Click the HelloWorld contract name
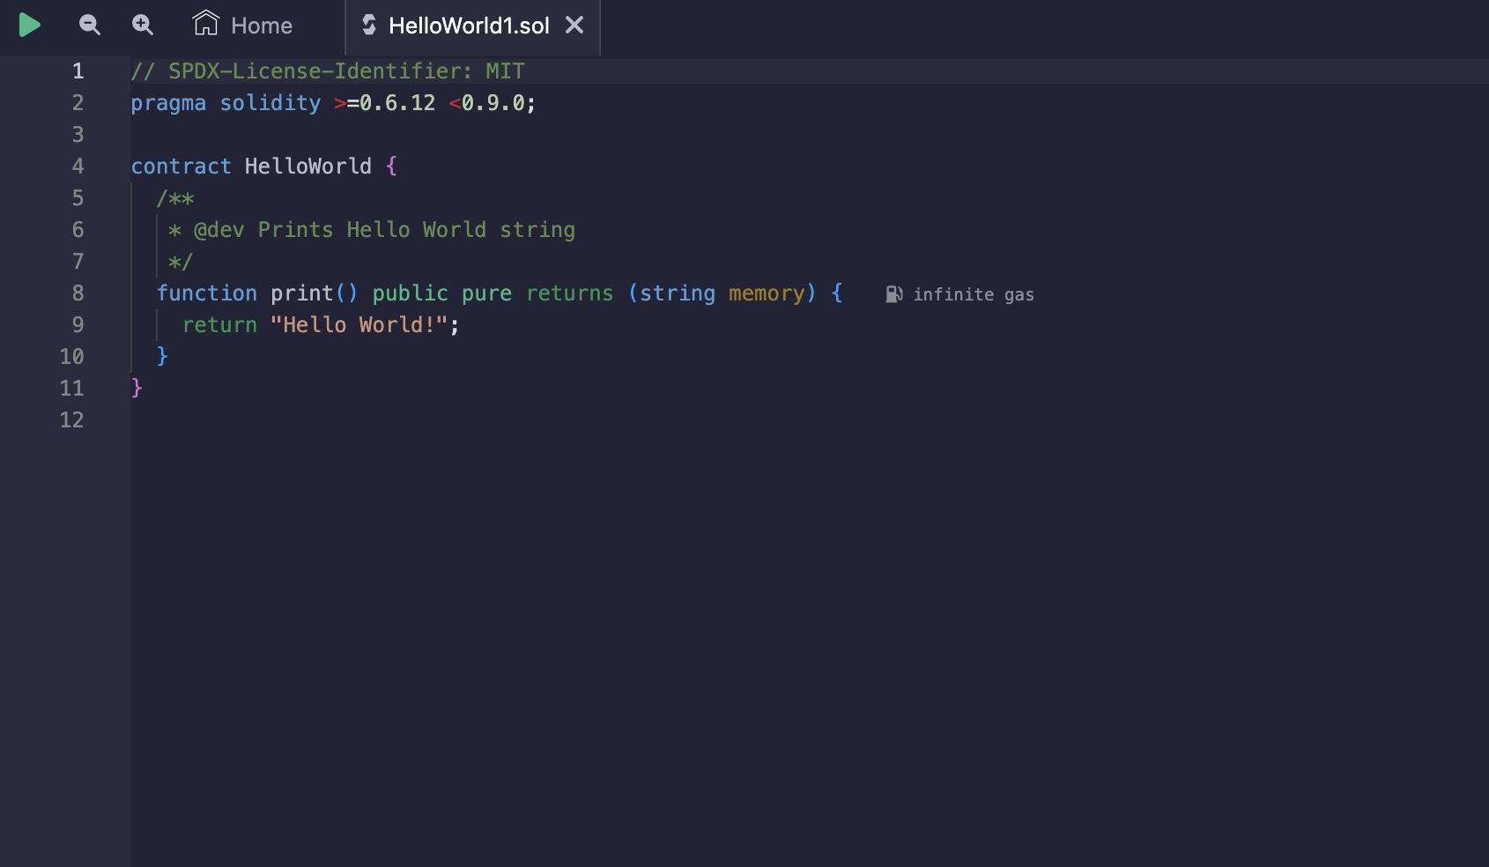This screenshot has width=1489, height=867. pos(307,167)
